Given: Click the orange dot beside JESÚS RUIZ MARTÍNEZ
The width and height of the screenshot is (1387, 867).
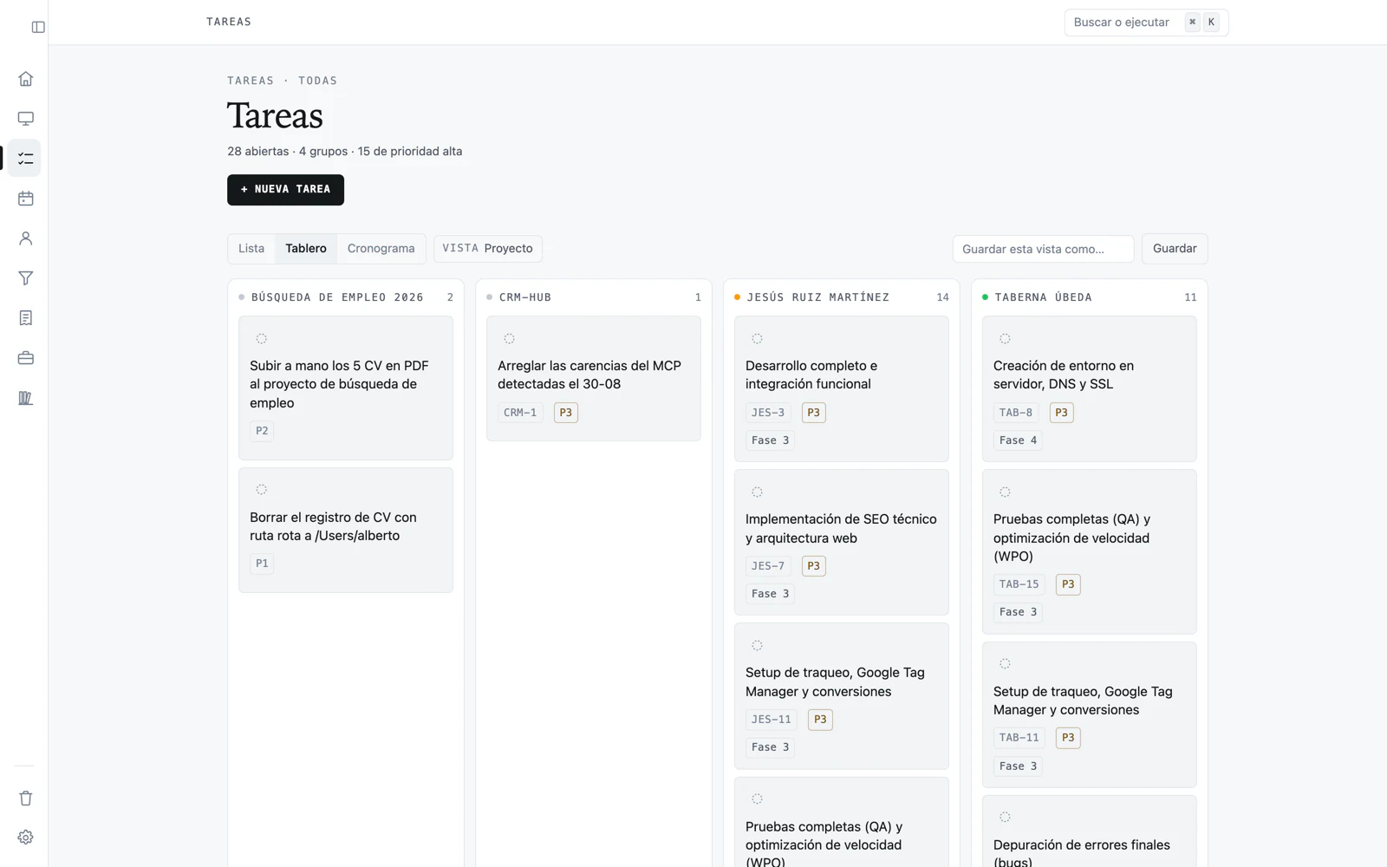Looking at the screenshot, I should pyautogui.click(x=737, y=297).
